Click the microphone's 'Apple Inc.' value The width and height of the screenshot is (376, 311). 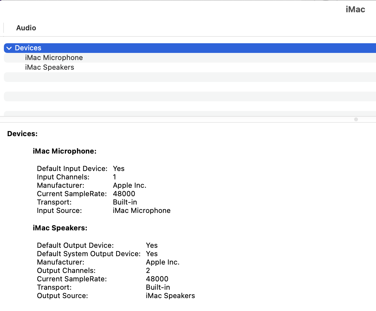[x=129, y=185]
